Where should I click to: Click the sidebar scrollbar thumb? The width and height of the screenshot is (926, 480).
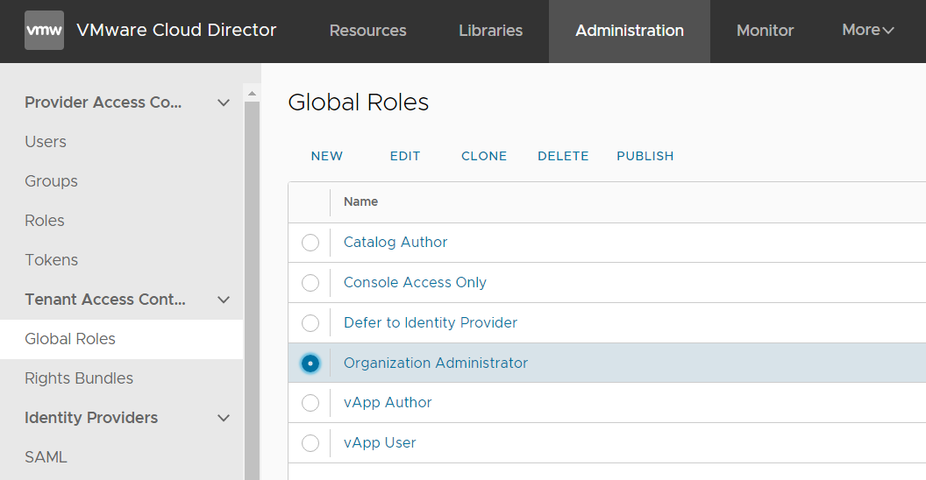pyautogui.click(x=253, y=291)
